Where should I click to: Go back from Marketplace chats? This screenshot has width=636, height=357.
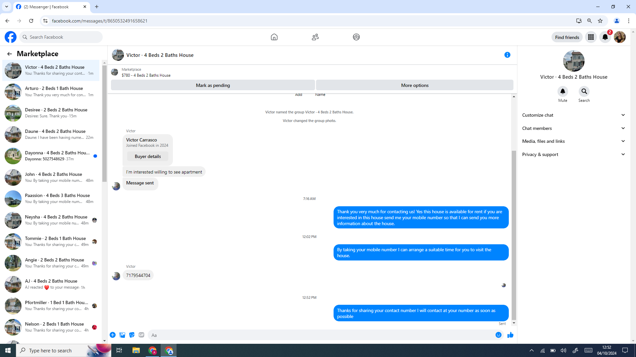pos(9,54)
